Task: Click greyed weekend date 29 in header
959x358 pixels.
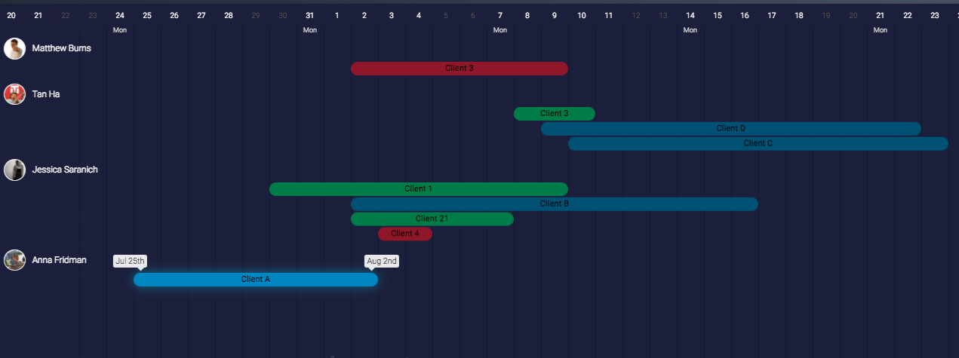Action: click(256, 15)
